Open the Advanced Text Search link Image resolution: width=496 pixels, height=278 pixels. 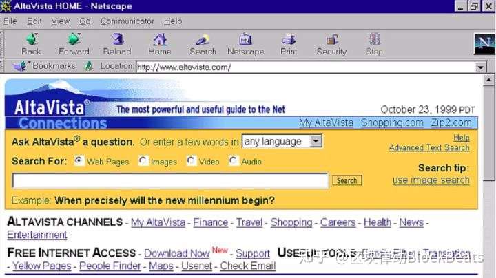(x=429, y=147)
